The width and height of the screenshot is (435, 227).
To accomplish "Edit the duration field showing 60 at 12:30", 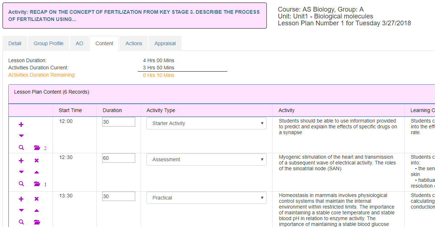I will (119, 158).
